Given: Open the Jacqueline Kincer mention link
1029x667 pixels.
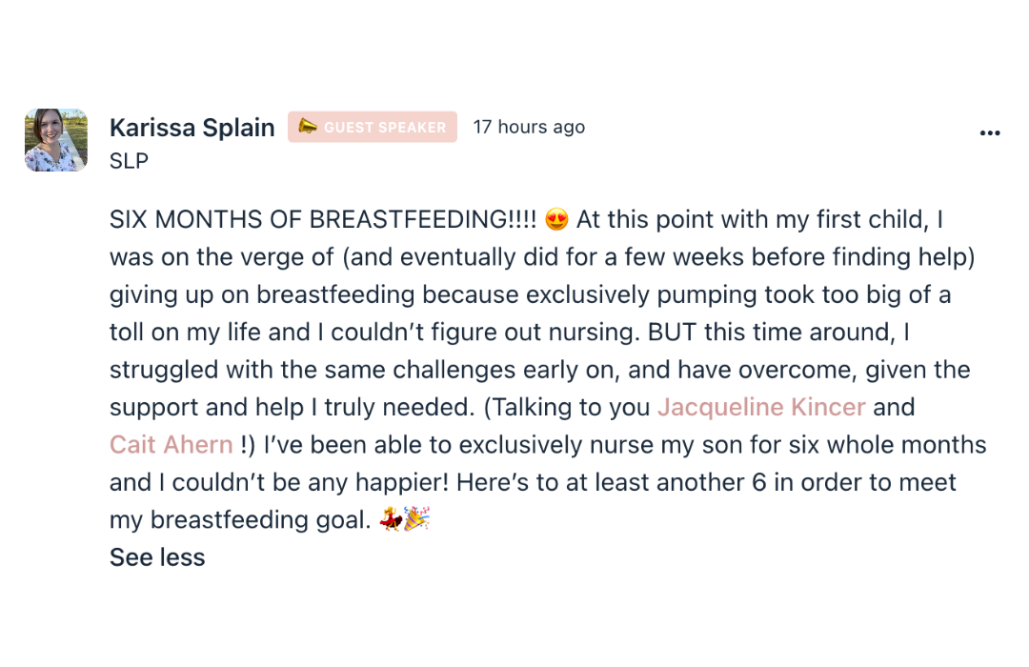Looking at the screenshot, I should click(x=761, y=408).
